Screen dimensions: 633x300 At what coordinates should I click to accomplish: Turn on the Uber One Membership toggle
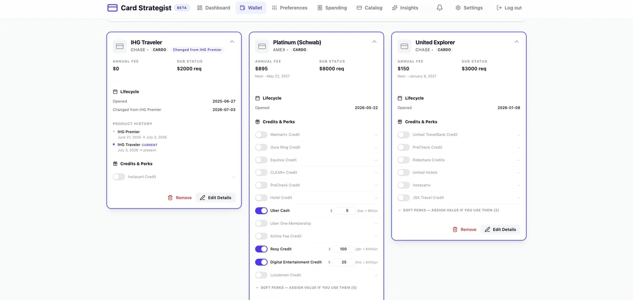(262, 223)
